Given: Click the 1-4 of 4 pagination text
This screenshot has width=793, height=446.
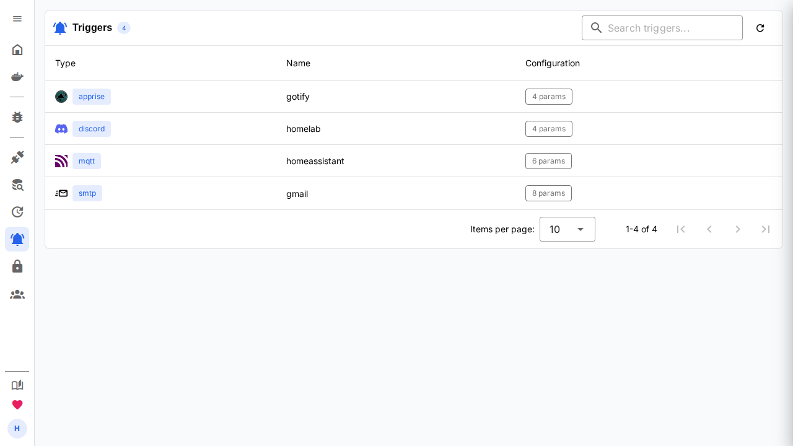Looking at the screenshot, I should (x=641, y=229).
